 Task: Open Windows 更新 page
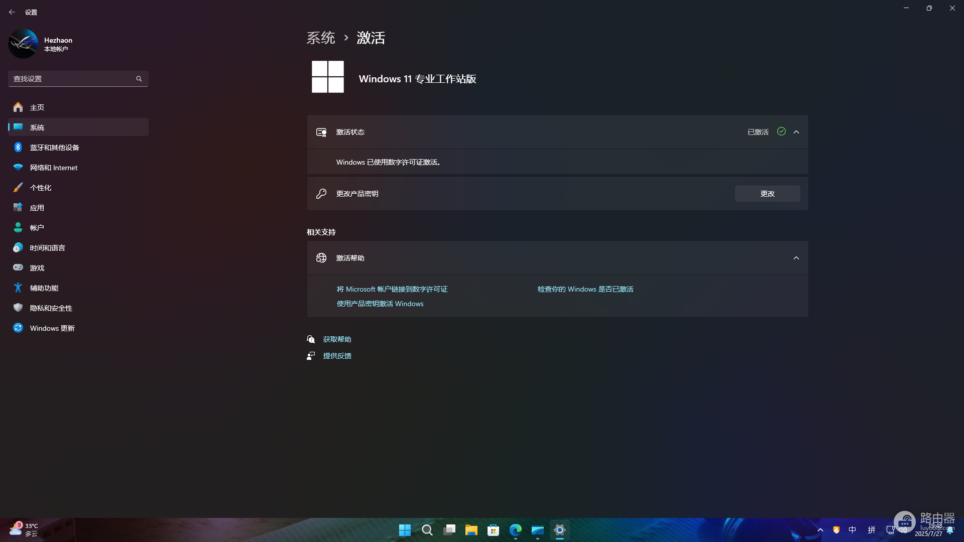(78, 328)
